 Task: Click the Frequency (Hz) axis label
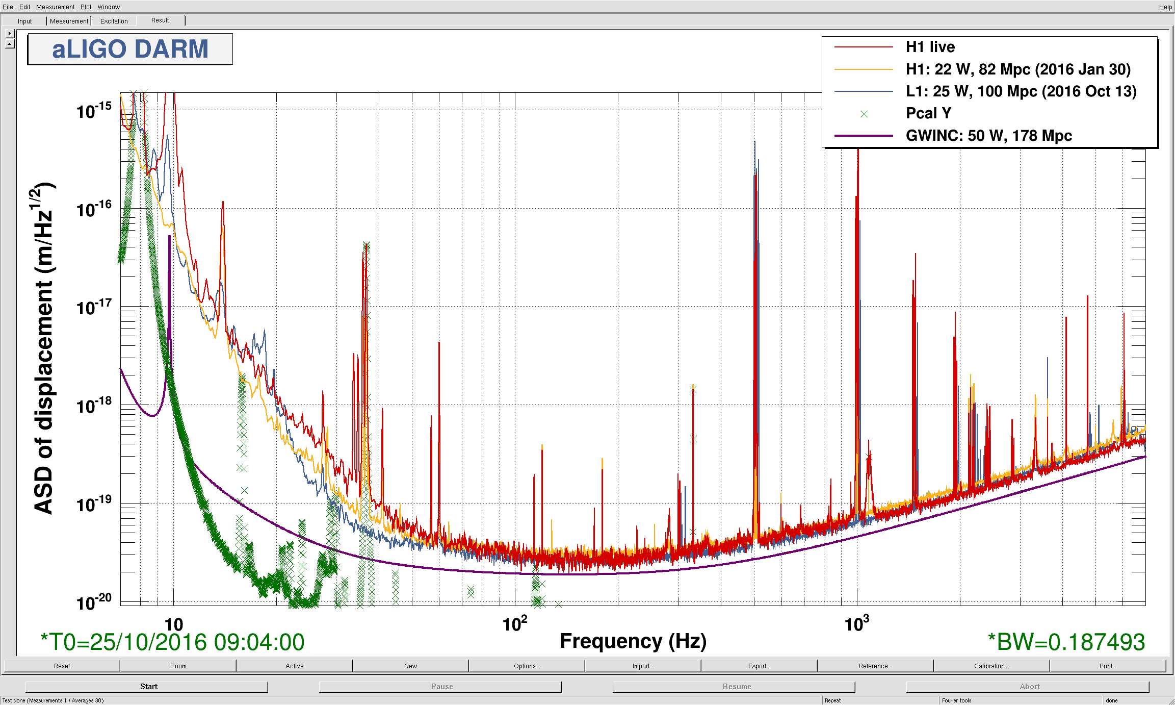click(633, 641)
